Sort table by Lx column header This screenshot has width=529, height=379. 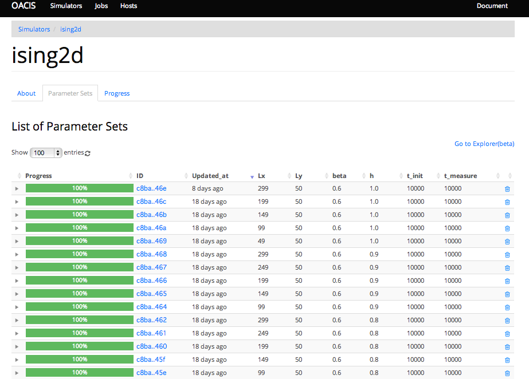(x=262, y=176)
